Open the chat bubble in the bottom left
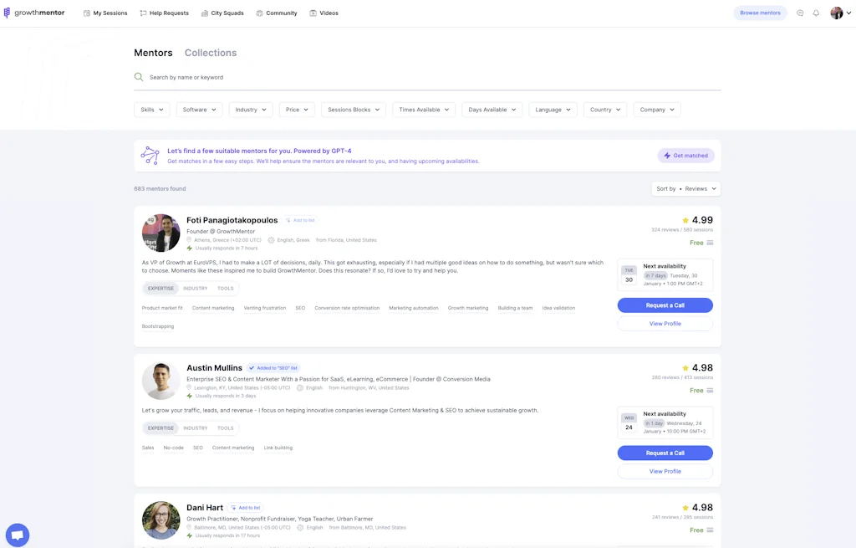This screenshot has width=856, height=548. [x=18, y=534]
